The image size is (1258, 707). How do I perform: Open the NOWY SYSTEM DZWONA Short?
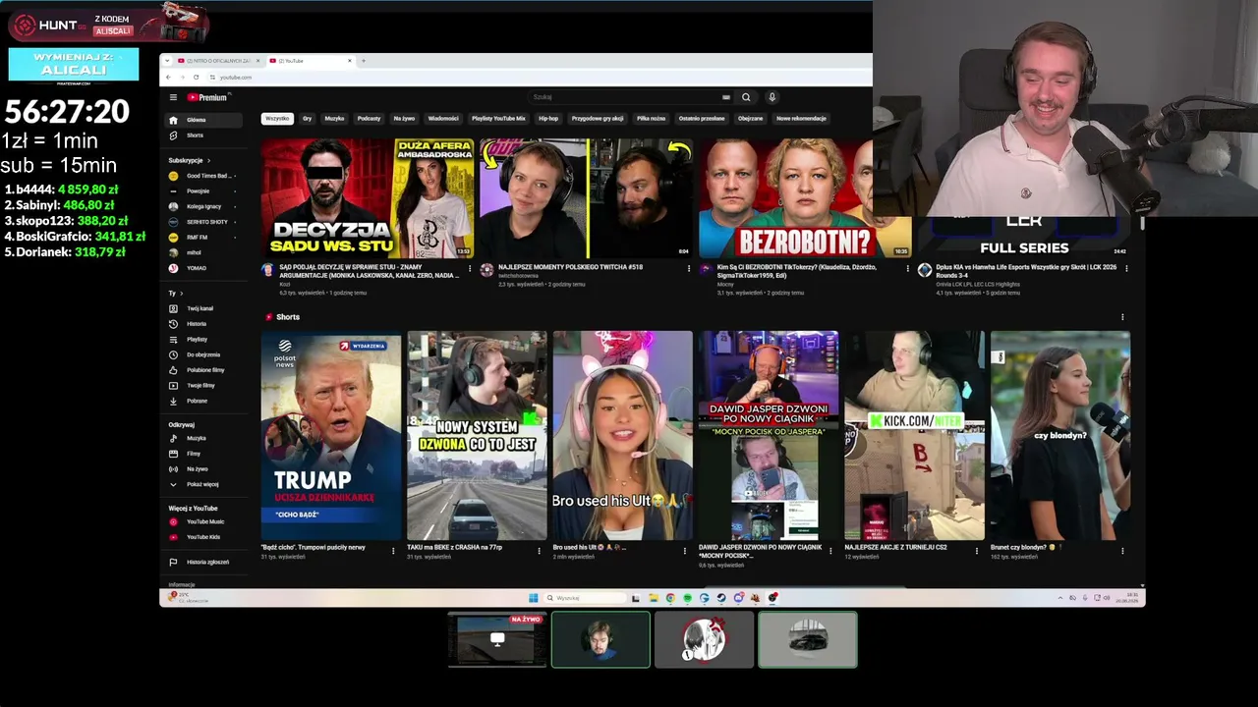(x=477, y=436)
